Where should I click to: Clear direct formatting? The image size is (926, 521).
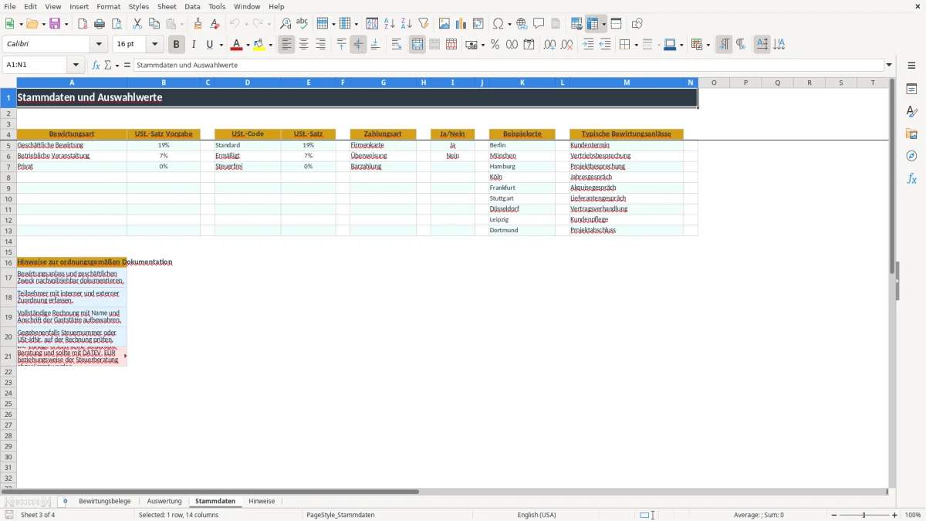tap(215, 24)
